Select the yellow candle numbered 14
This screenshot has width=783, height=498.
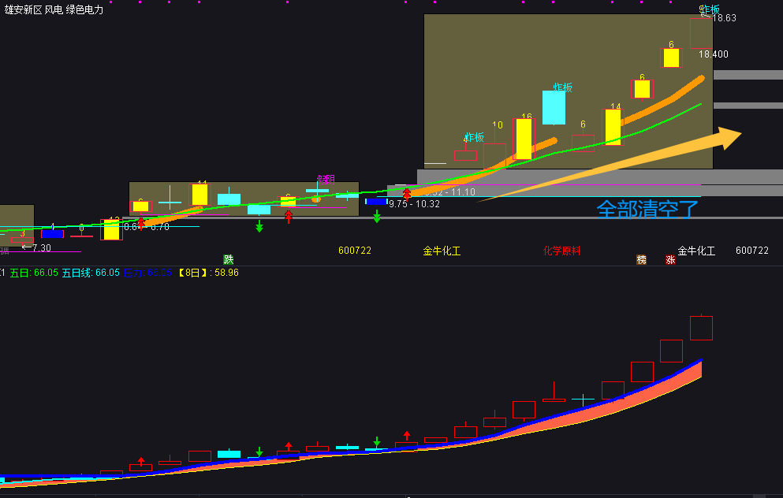click(x=613, y=127)
